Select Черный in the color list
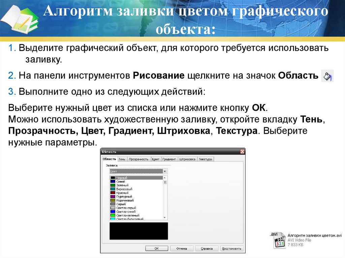 click(x=136, y=178)
